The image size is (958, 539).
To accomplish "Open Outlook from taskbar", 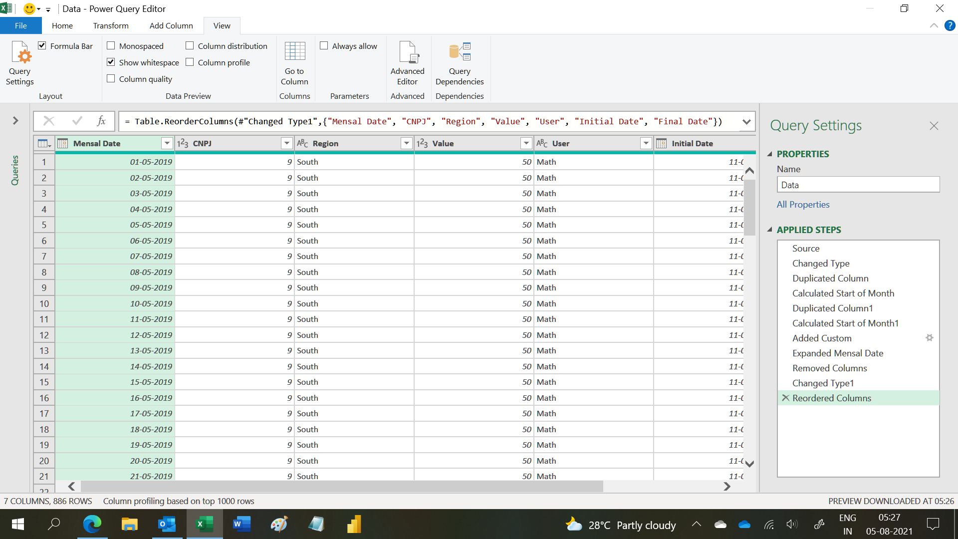I will (167, 524).
